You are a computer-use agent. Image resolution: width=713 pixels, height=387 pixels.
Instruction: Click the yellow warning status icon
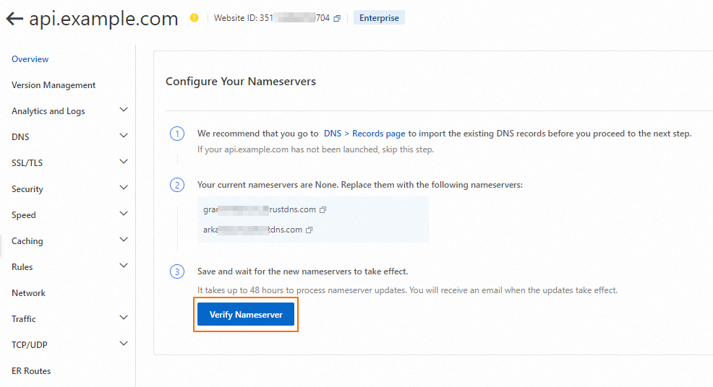tap(194, 18)
